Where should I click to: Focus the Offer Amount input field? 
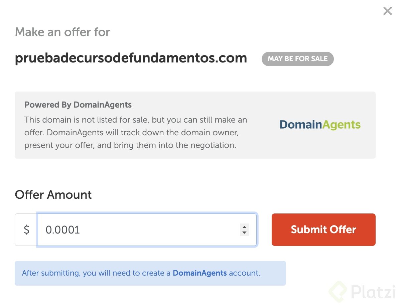[x=140, y=230]
